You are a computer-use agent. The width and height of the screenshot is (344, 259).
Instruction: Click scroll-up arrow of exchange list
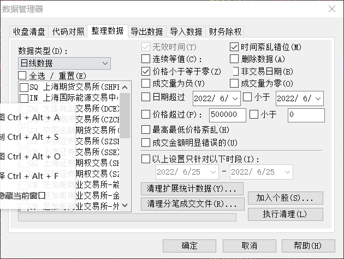point(125,88)
